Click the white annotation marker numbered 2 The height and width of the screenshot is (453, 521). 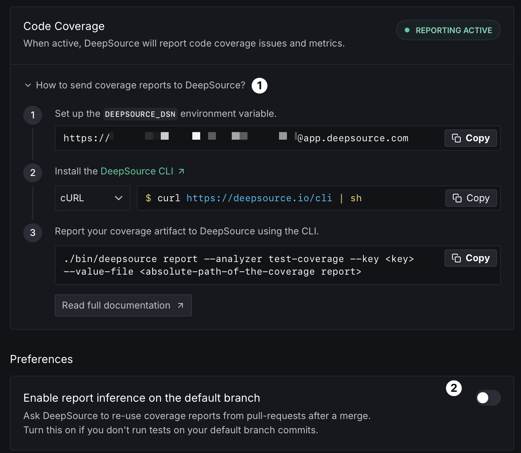(x=454, y=388)
